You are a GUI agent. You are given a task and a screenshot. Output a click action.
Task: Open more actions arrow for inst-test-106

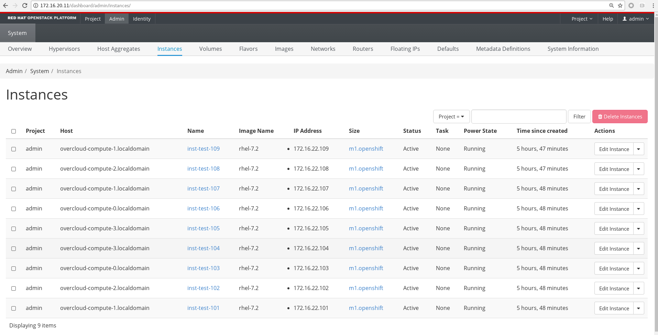click(639, 209)
